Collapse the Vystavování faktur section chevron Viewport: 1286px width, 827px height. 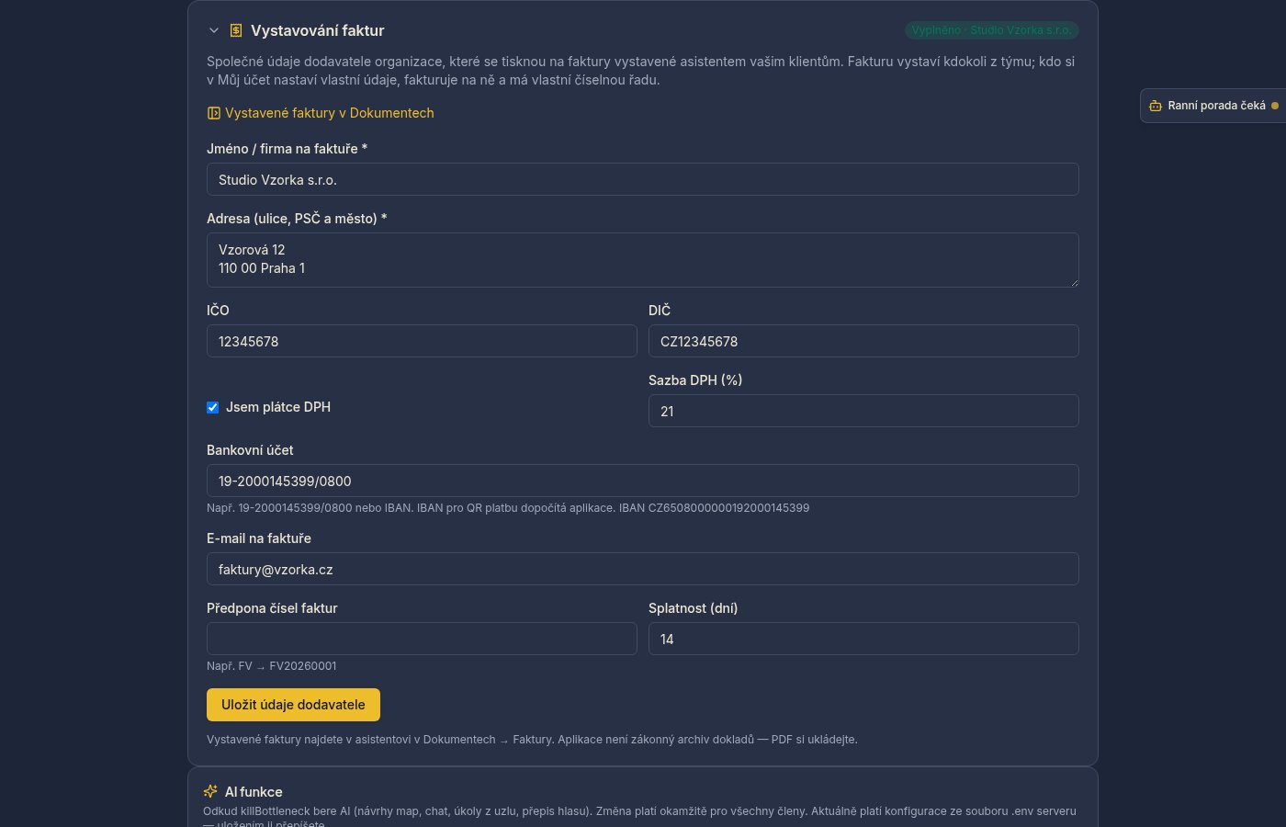[x=214, y=30]
